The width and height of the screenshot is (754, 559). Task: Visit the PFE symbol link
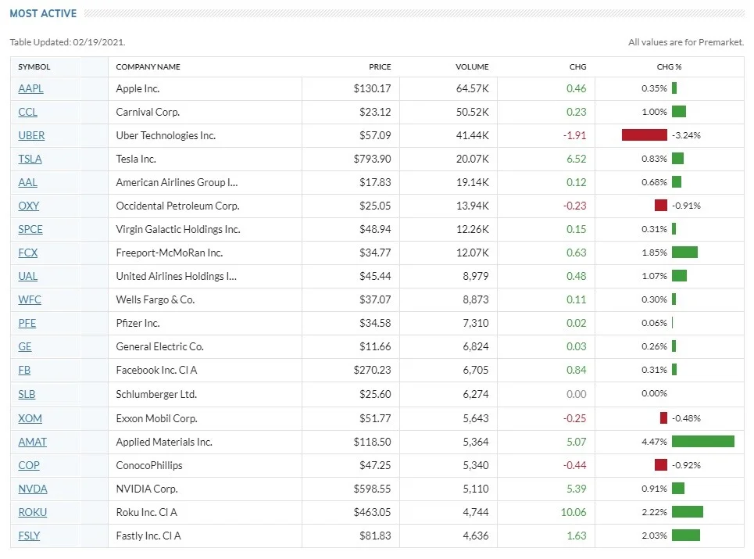pyautogui.click(x=27, y=323)
